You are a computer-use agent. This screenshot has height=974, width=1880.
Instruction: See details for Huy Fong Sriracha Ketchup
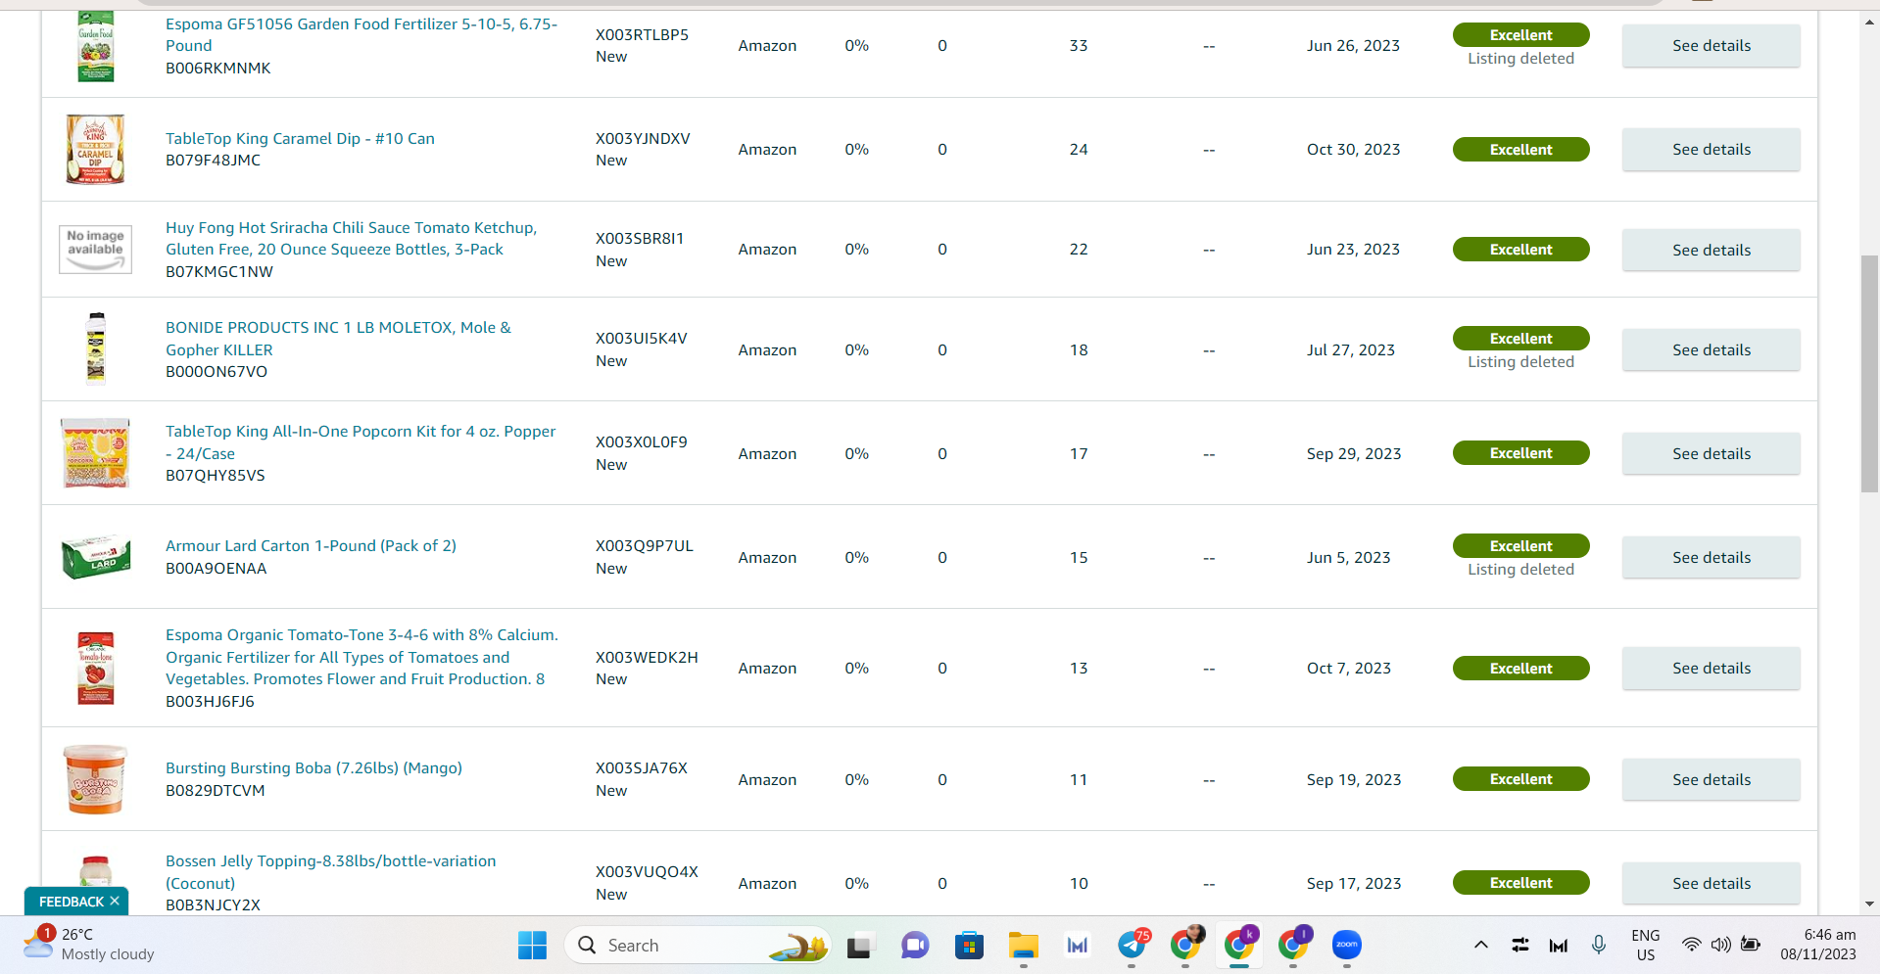tap(1711, 250)
